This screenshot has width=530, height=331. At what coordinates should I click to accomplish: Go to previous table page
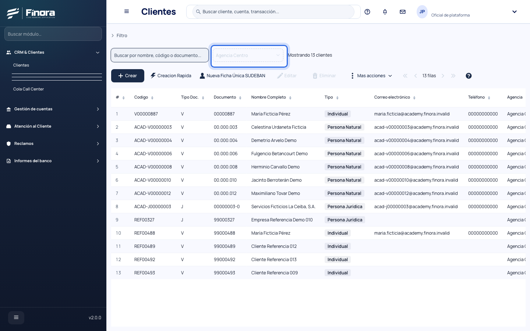tap(416, 76)
